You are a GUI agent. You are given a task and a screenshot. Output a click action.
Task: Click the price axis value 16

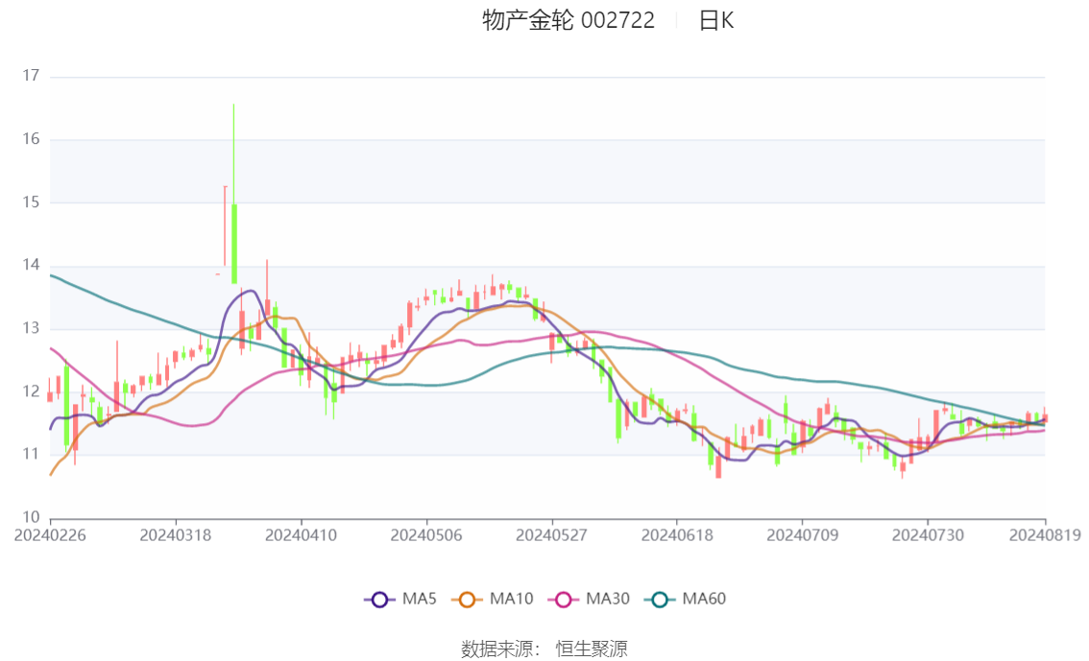pos(32,139)
